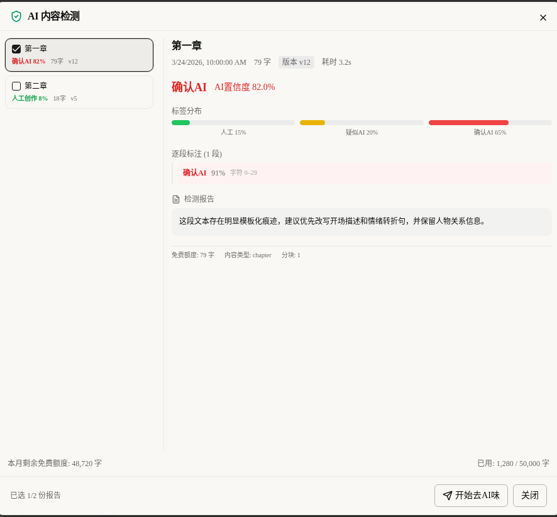
Task: Click the X to dismiss the detection dialog
Action: coord(543,18)
